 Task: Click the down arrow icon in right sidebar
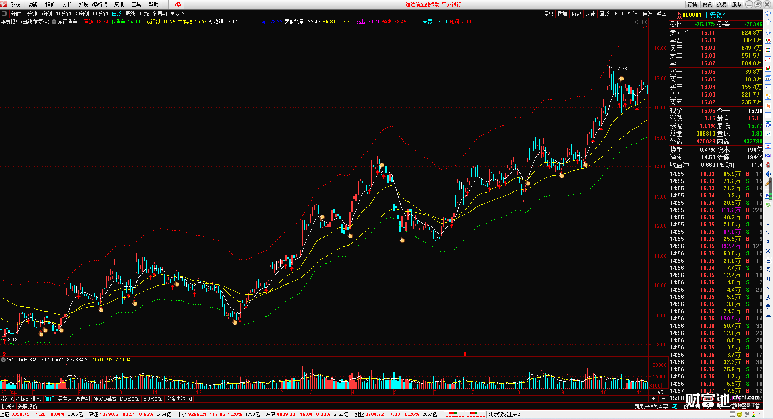pyautogui.click(x=768, y=32)
